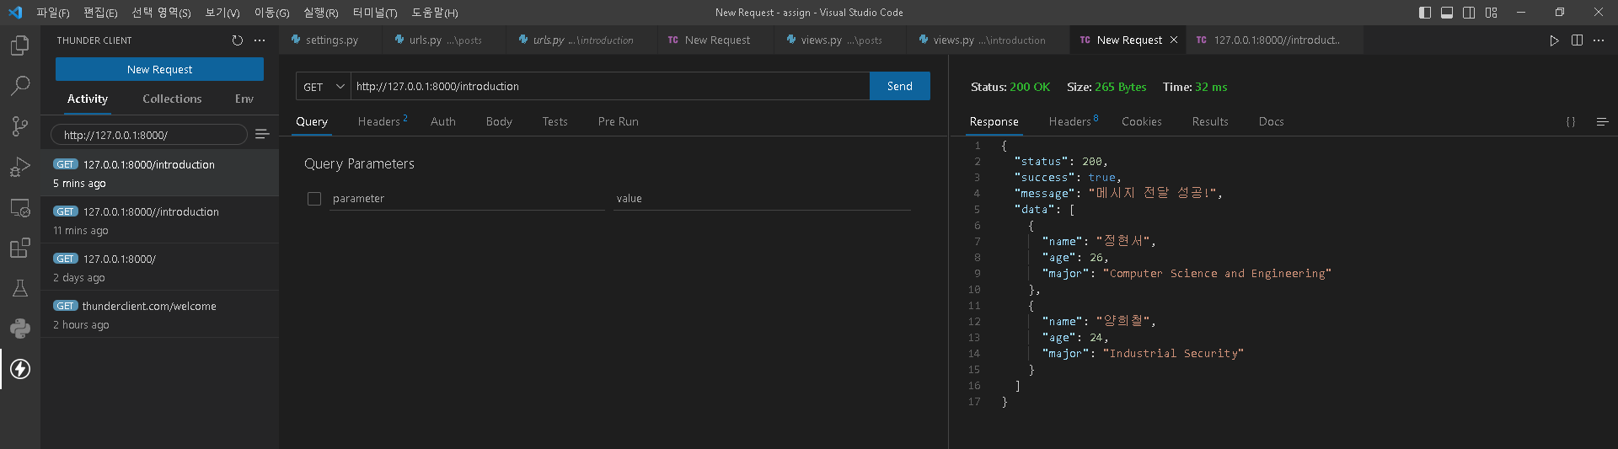
Task: Click the query parameter value field
Action: (762, 199)
